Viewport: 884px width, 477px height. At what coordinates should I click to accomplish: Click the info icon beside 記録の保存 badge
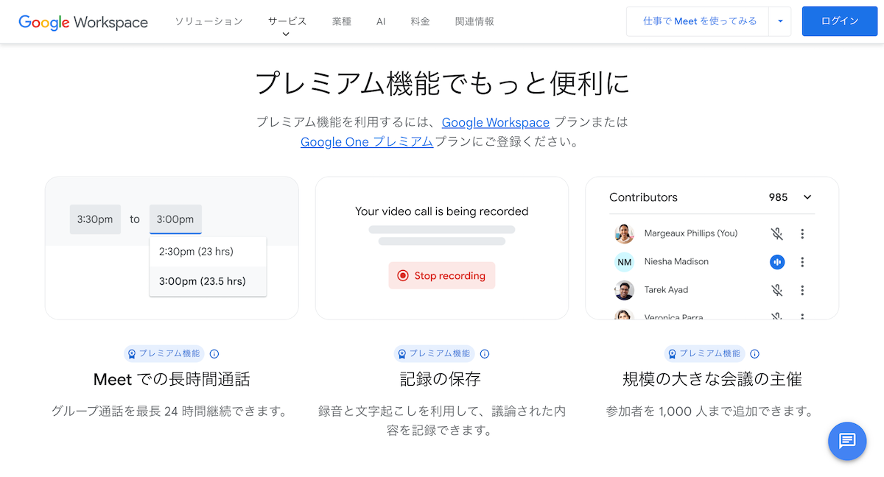point(485,354)
